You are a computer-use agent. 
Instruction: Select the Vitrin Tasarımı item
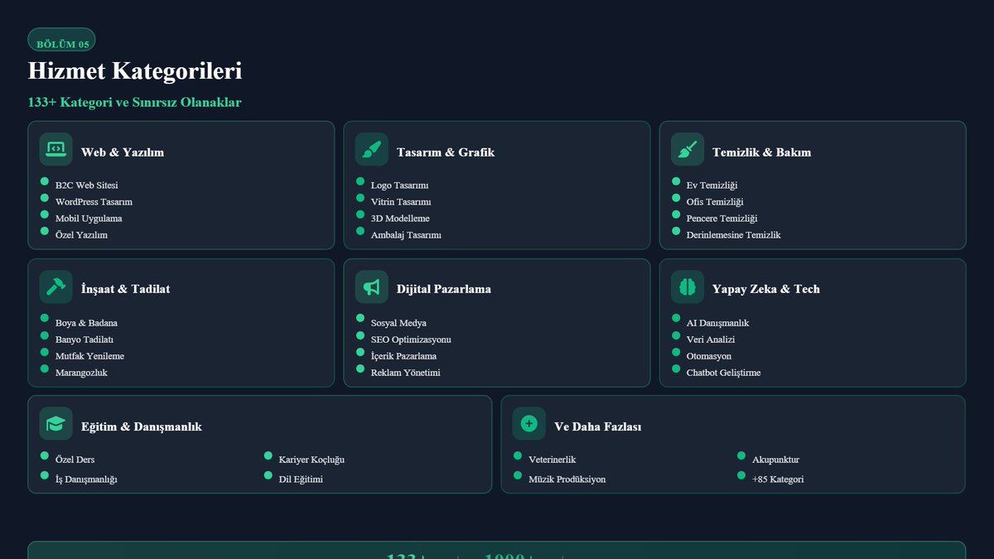401,202
